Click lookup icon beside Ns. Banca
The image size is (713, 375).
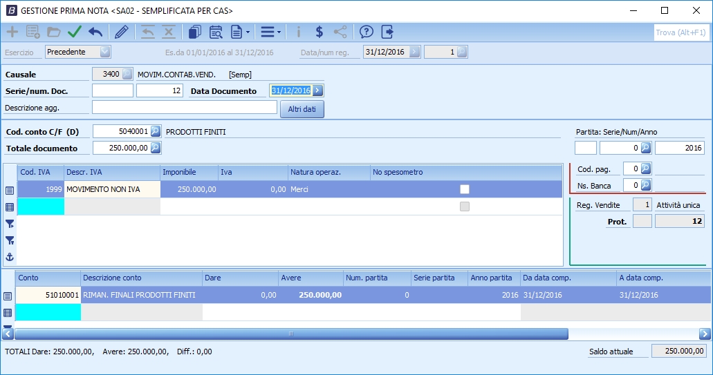coord(646,185)
